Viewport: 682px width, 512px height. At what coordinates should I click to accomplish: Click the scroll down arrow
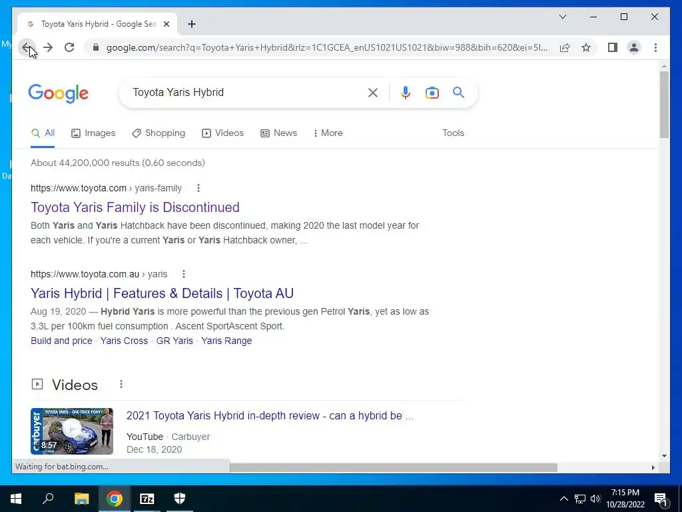664,456
